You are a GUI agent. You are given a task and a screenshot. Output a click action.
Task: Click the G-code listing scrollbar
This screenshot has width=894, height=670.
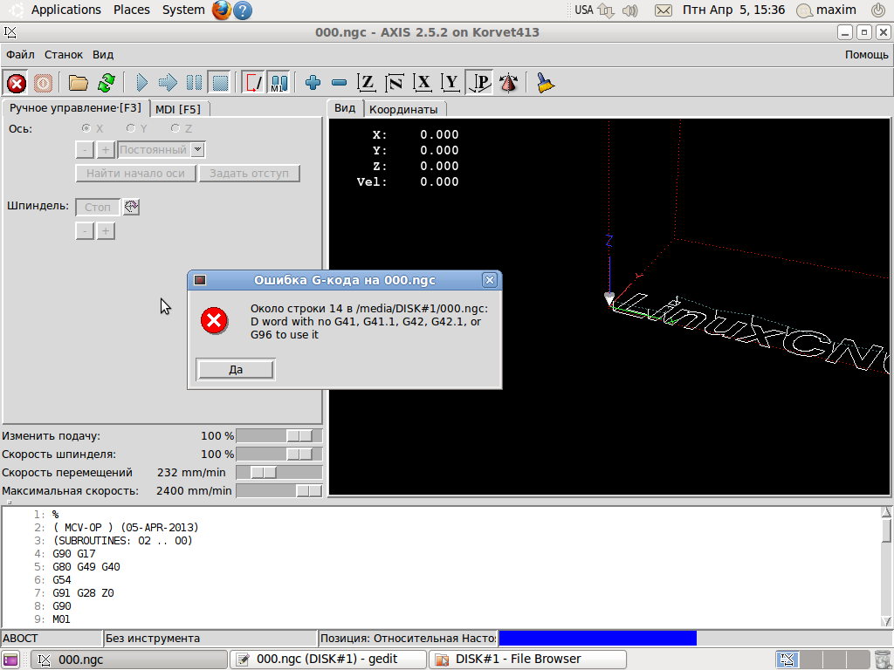886,566
